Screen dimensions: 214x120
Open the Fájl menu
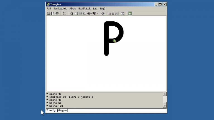[49, 9]
